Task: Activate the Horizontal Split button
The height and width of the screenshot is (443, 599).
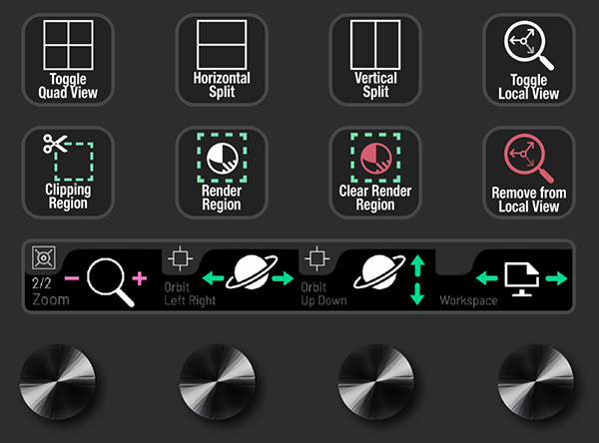Action: [222, 60]
